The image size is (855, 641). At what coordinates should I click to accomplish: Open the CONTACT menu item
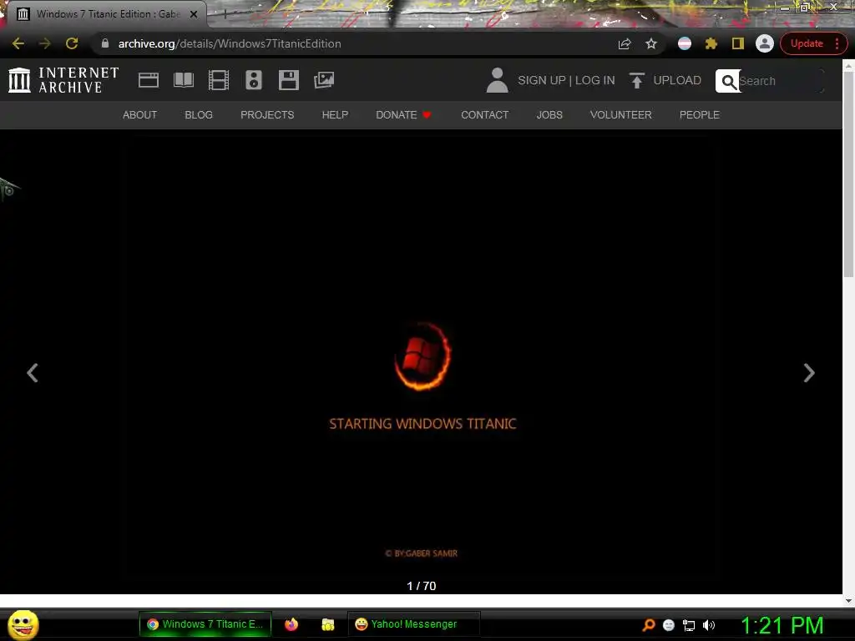coord(485,115)
